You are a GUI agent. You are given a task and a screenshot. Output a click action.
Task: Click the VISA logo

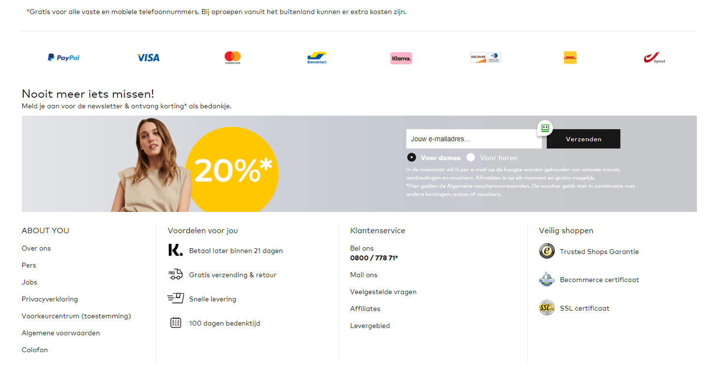pos(148,58)
